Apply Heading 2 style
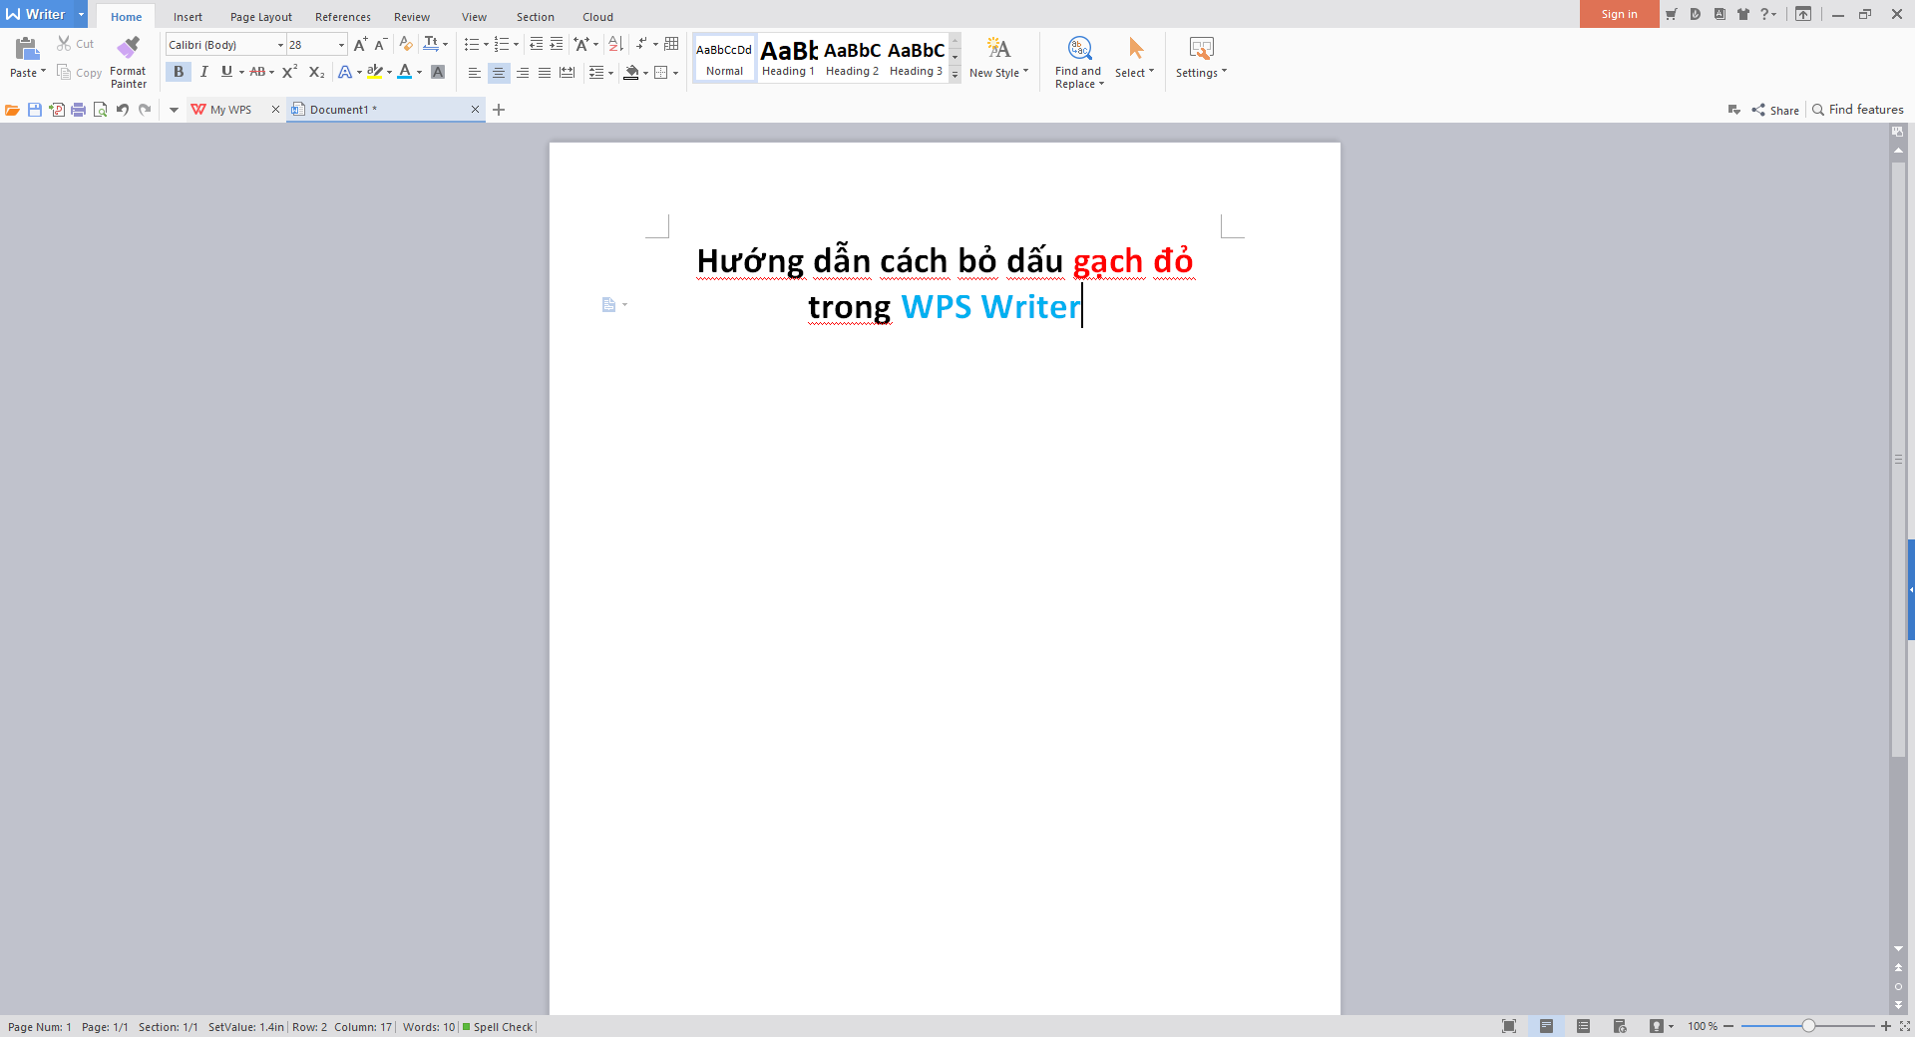The width and height of the screenshot is (1915, 1038). pos(852,58)
